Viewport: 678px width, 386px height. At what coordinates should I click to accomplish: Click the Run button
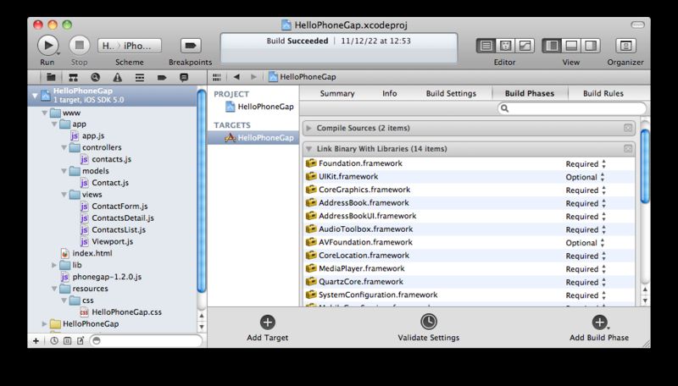47,46
